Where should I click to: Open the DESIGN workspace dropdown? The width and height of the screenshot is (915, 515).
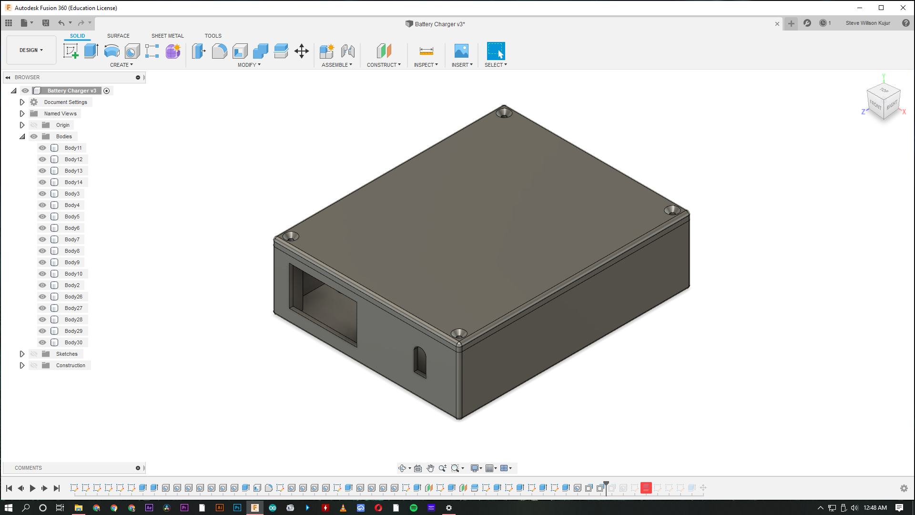[31, 50]
